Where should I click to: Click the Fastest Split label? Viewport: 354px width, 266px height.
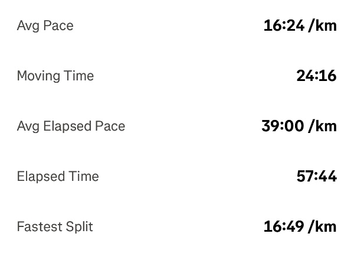(x=55, y=227)
